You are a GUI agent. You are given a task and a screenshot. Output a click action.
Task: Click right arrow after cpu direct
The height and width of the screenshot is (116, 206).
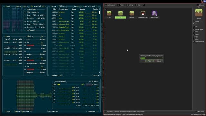click(97, 6)
